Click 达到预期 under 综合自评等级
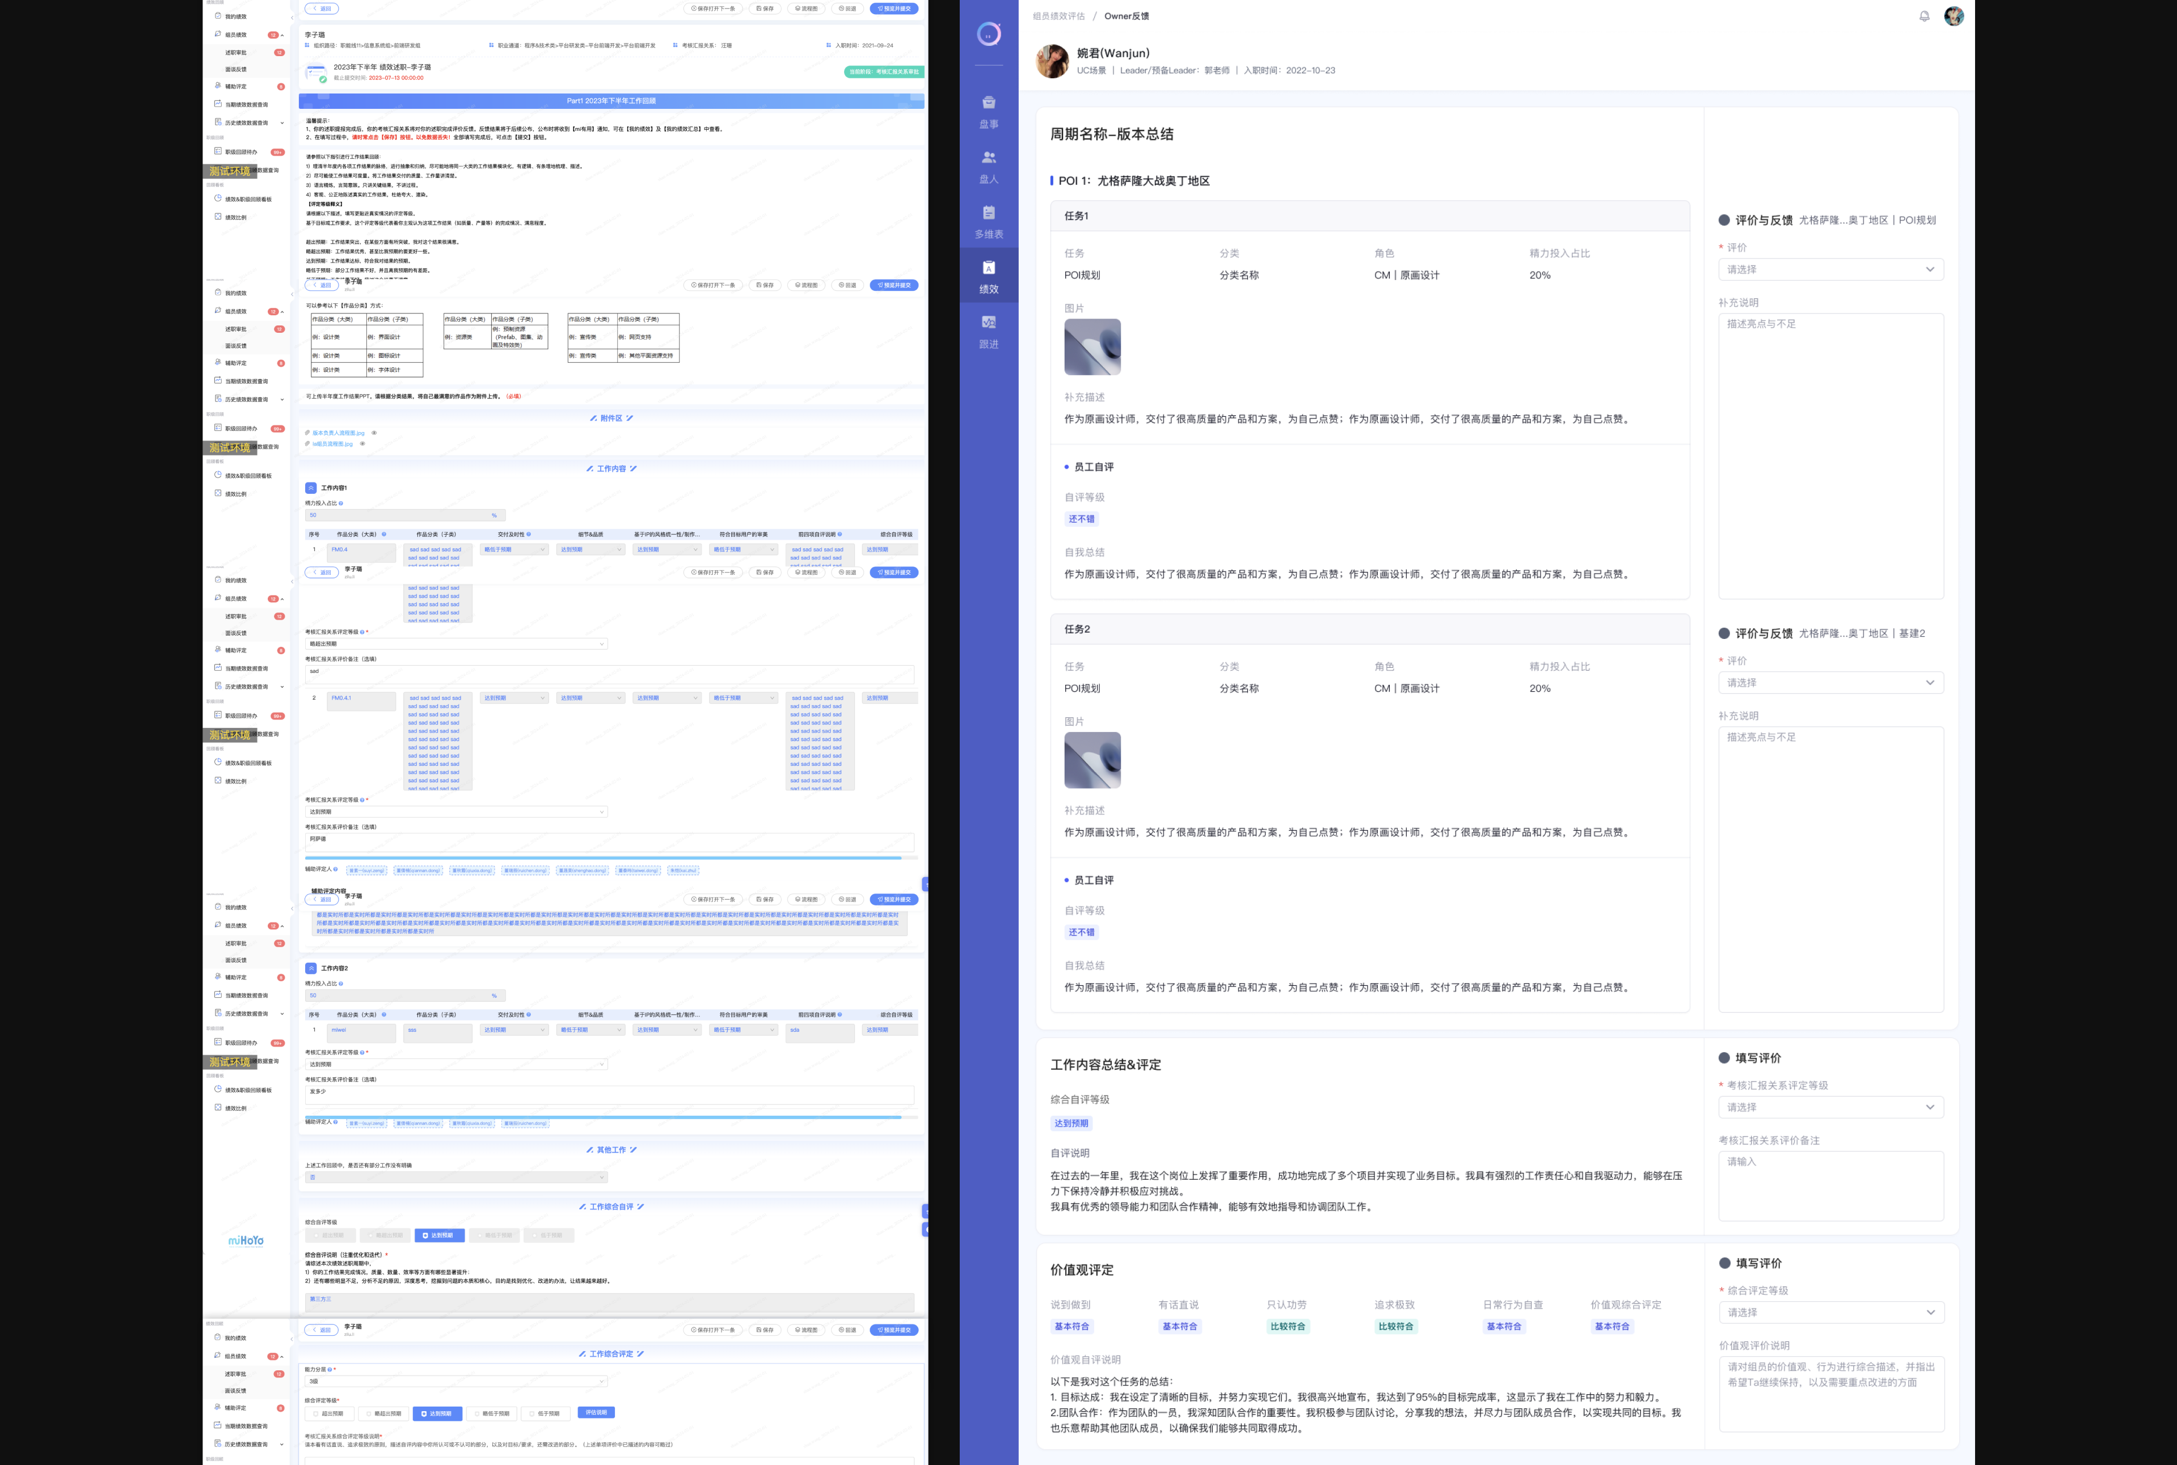The image size is (2177, 1465). coord(440,1235)
